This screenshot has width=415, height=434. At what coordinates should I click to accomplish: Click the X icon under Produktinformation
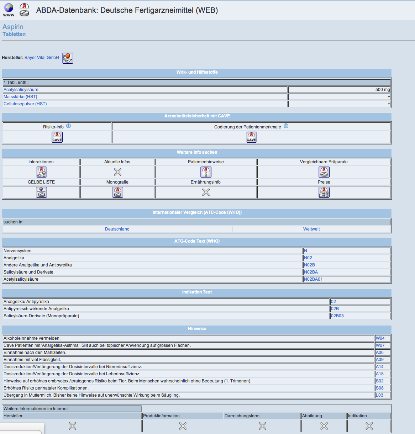[x=183, y=426]
